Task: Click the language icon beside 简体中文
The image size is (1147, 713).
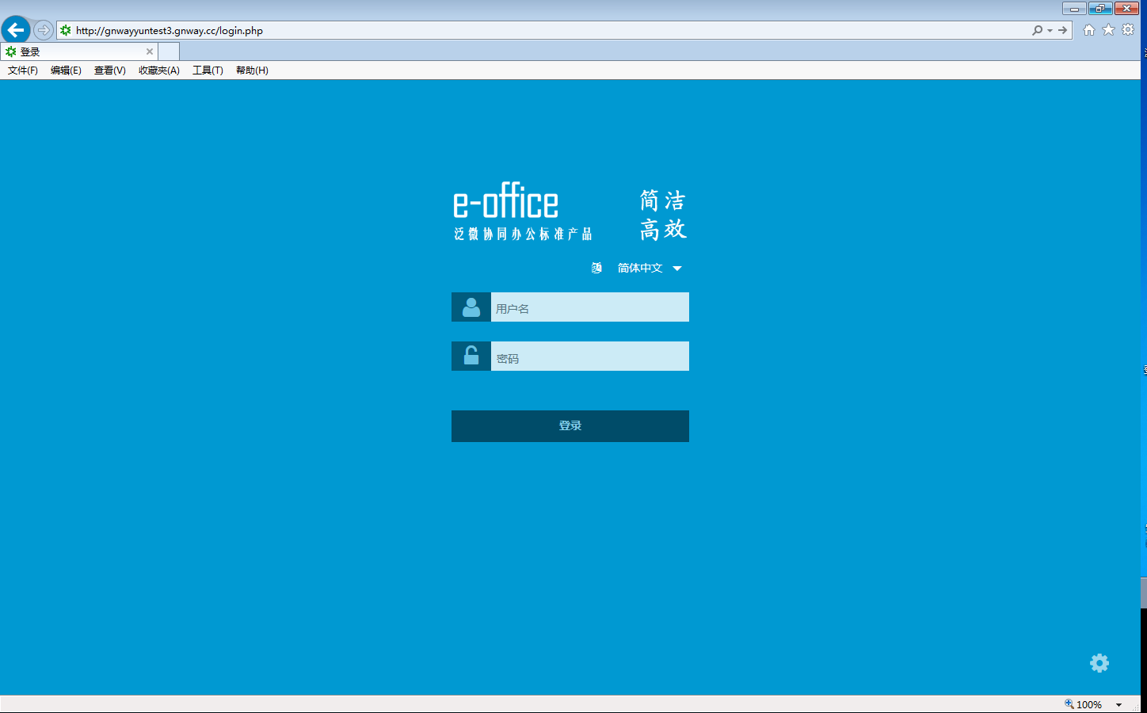Action: 596,269
